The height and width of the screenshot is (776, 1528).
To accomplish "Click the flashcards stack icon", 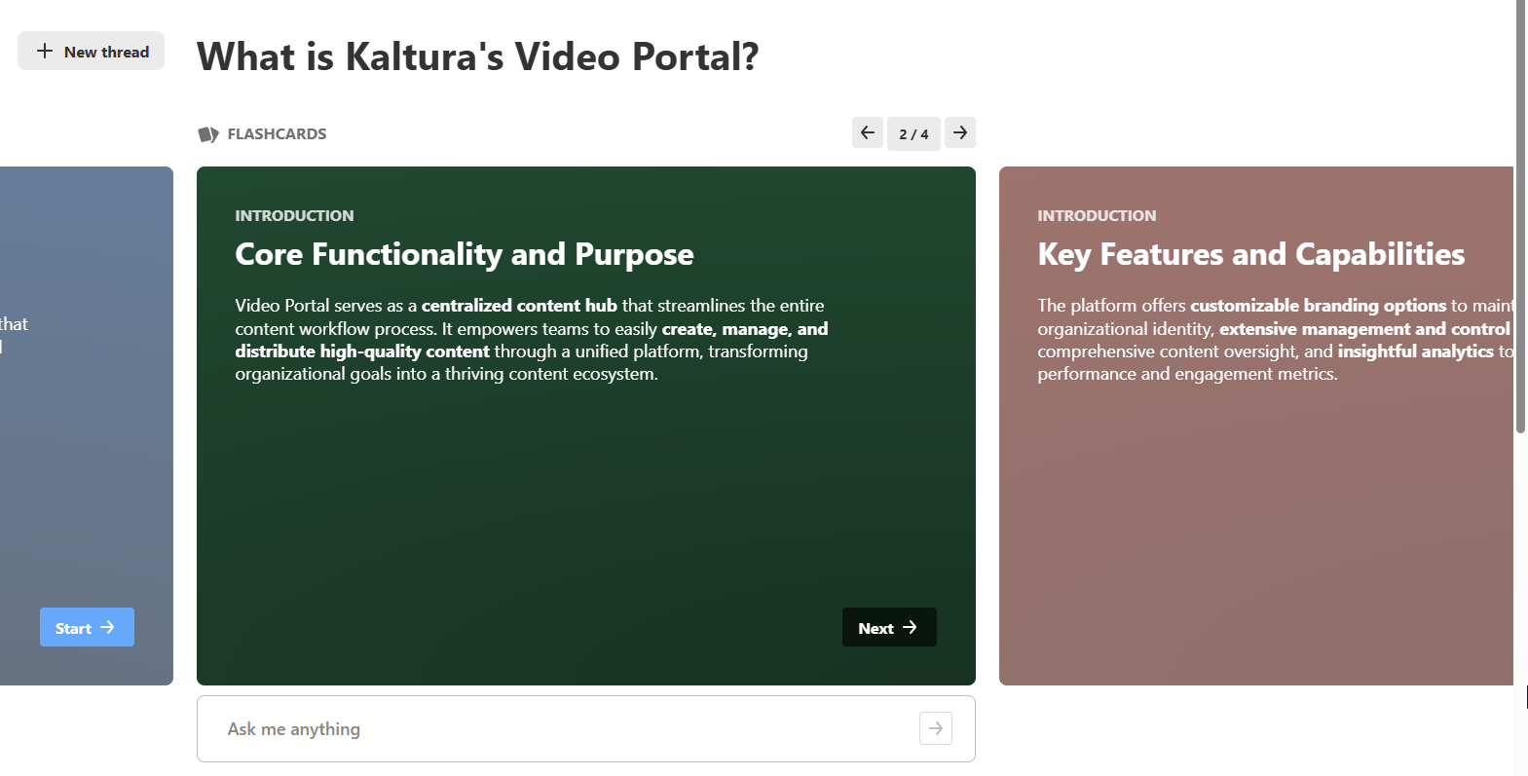I will [x=208, y=134].
